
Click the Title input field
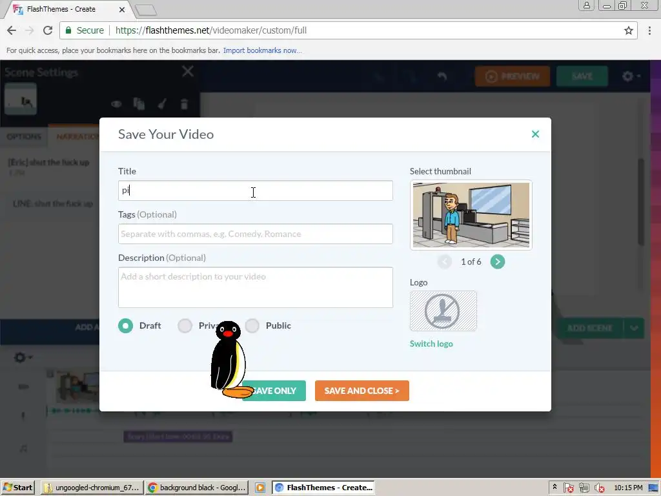(256, 191)
